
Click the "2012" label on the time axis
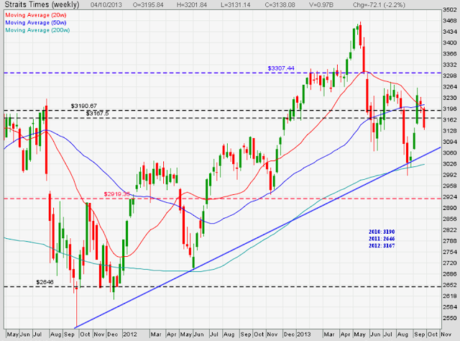click(x=130, y=335)
